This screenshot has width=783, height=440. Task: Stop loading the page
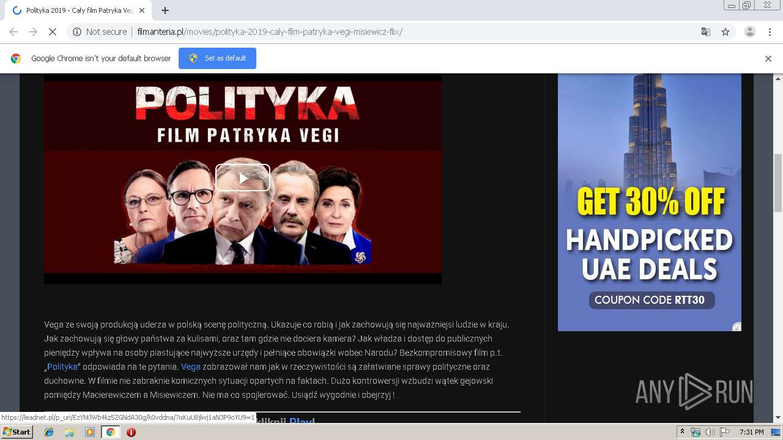[53, 32]
